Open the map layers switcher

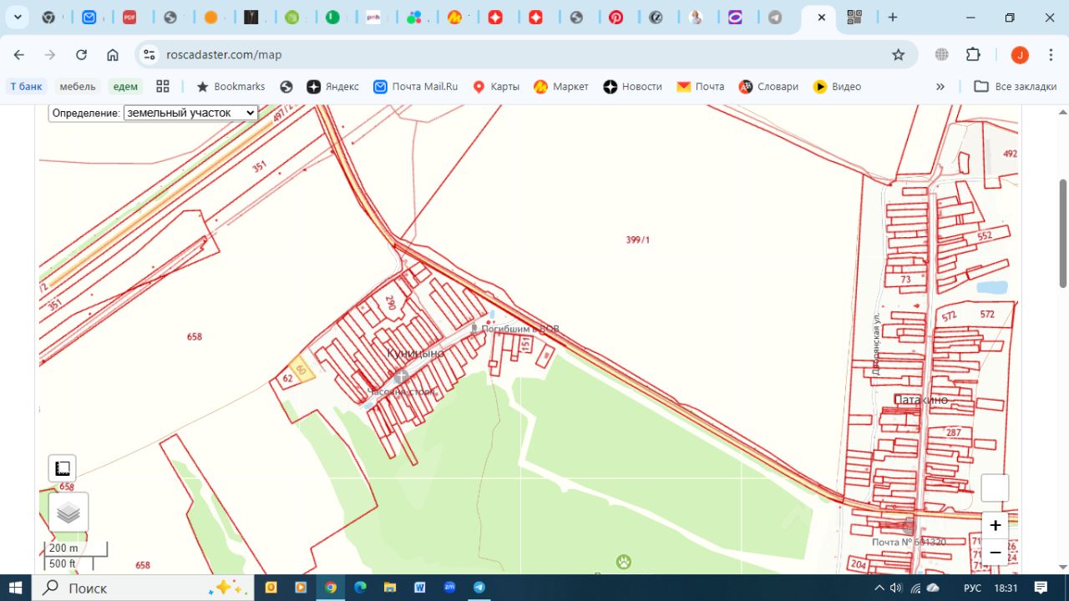pyautogui.click(x=68, y=513)
